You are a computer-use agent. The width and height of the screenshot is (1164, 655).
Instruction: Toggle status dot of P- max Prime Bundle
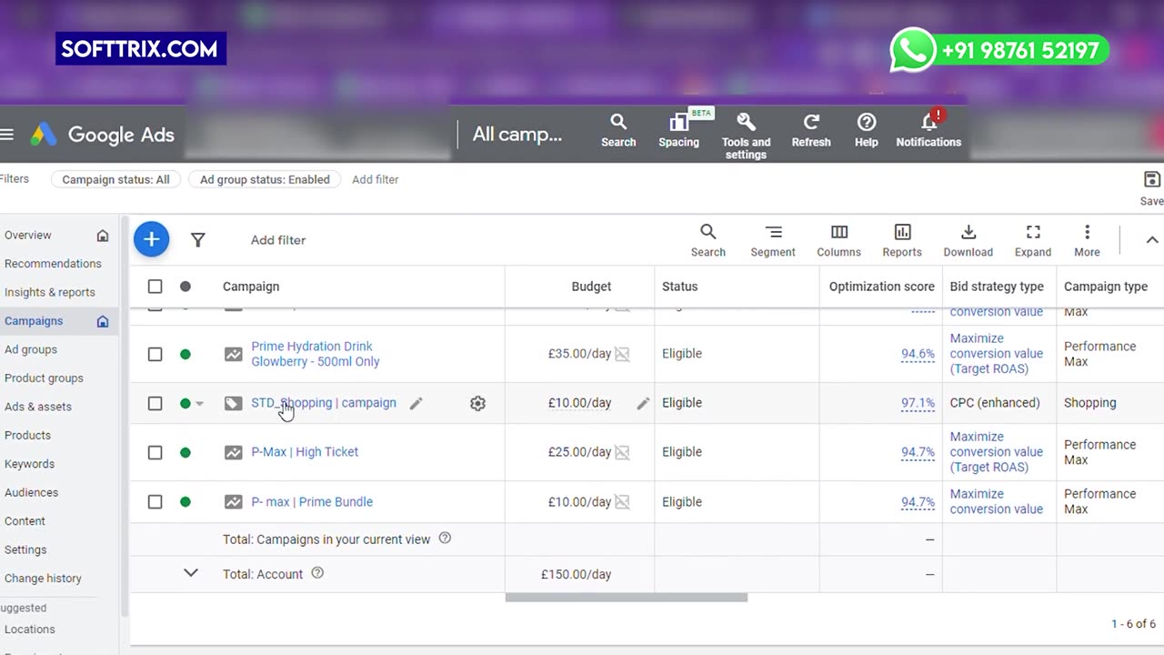[x=186, y=501]
